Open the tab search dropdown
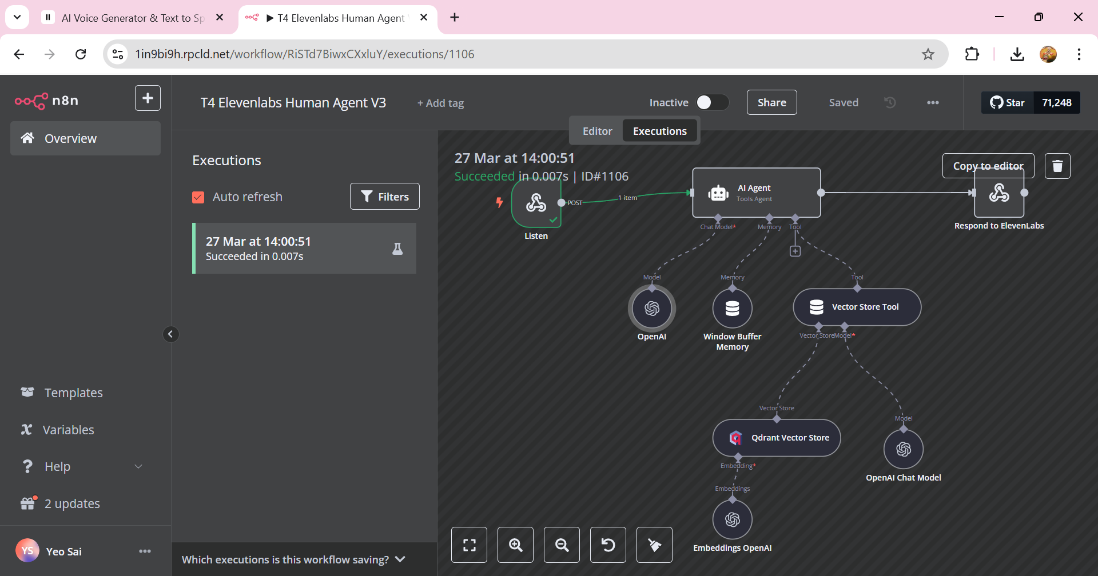The image size is (1098, 576). coord(17,17)
